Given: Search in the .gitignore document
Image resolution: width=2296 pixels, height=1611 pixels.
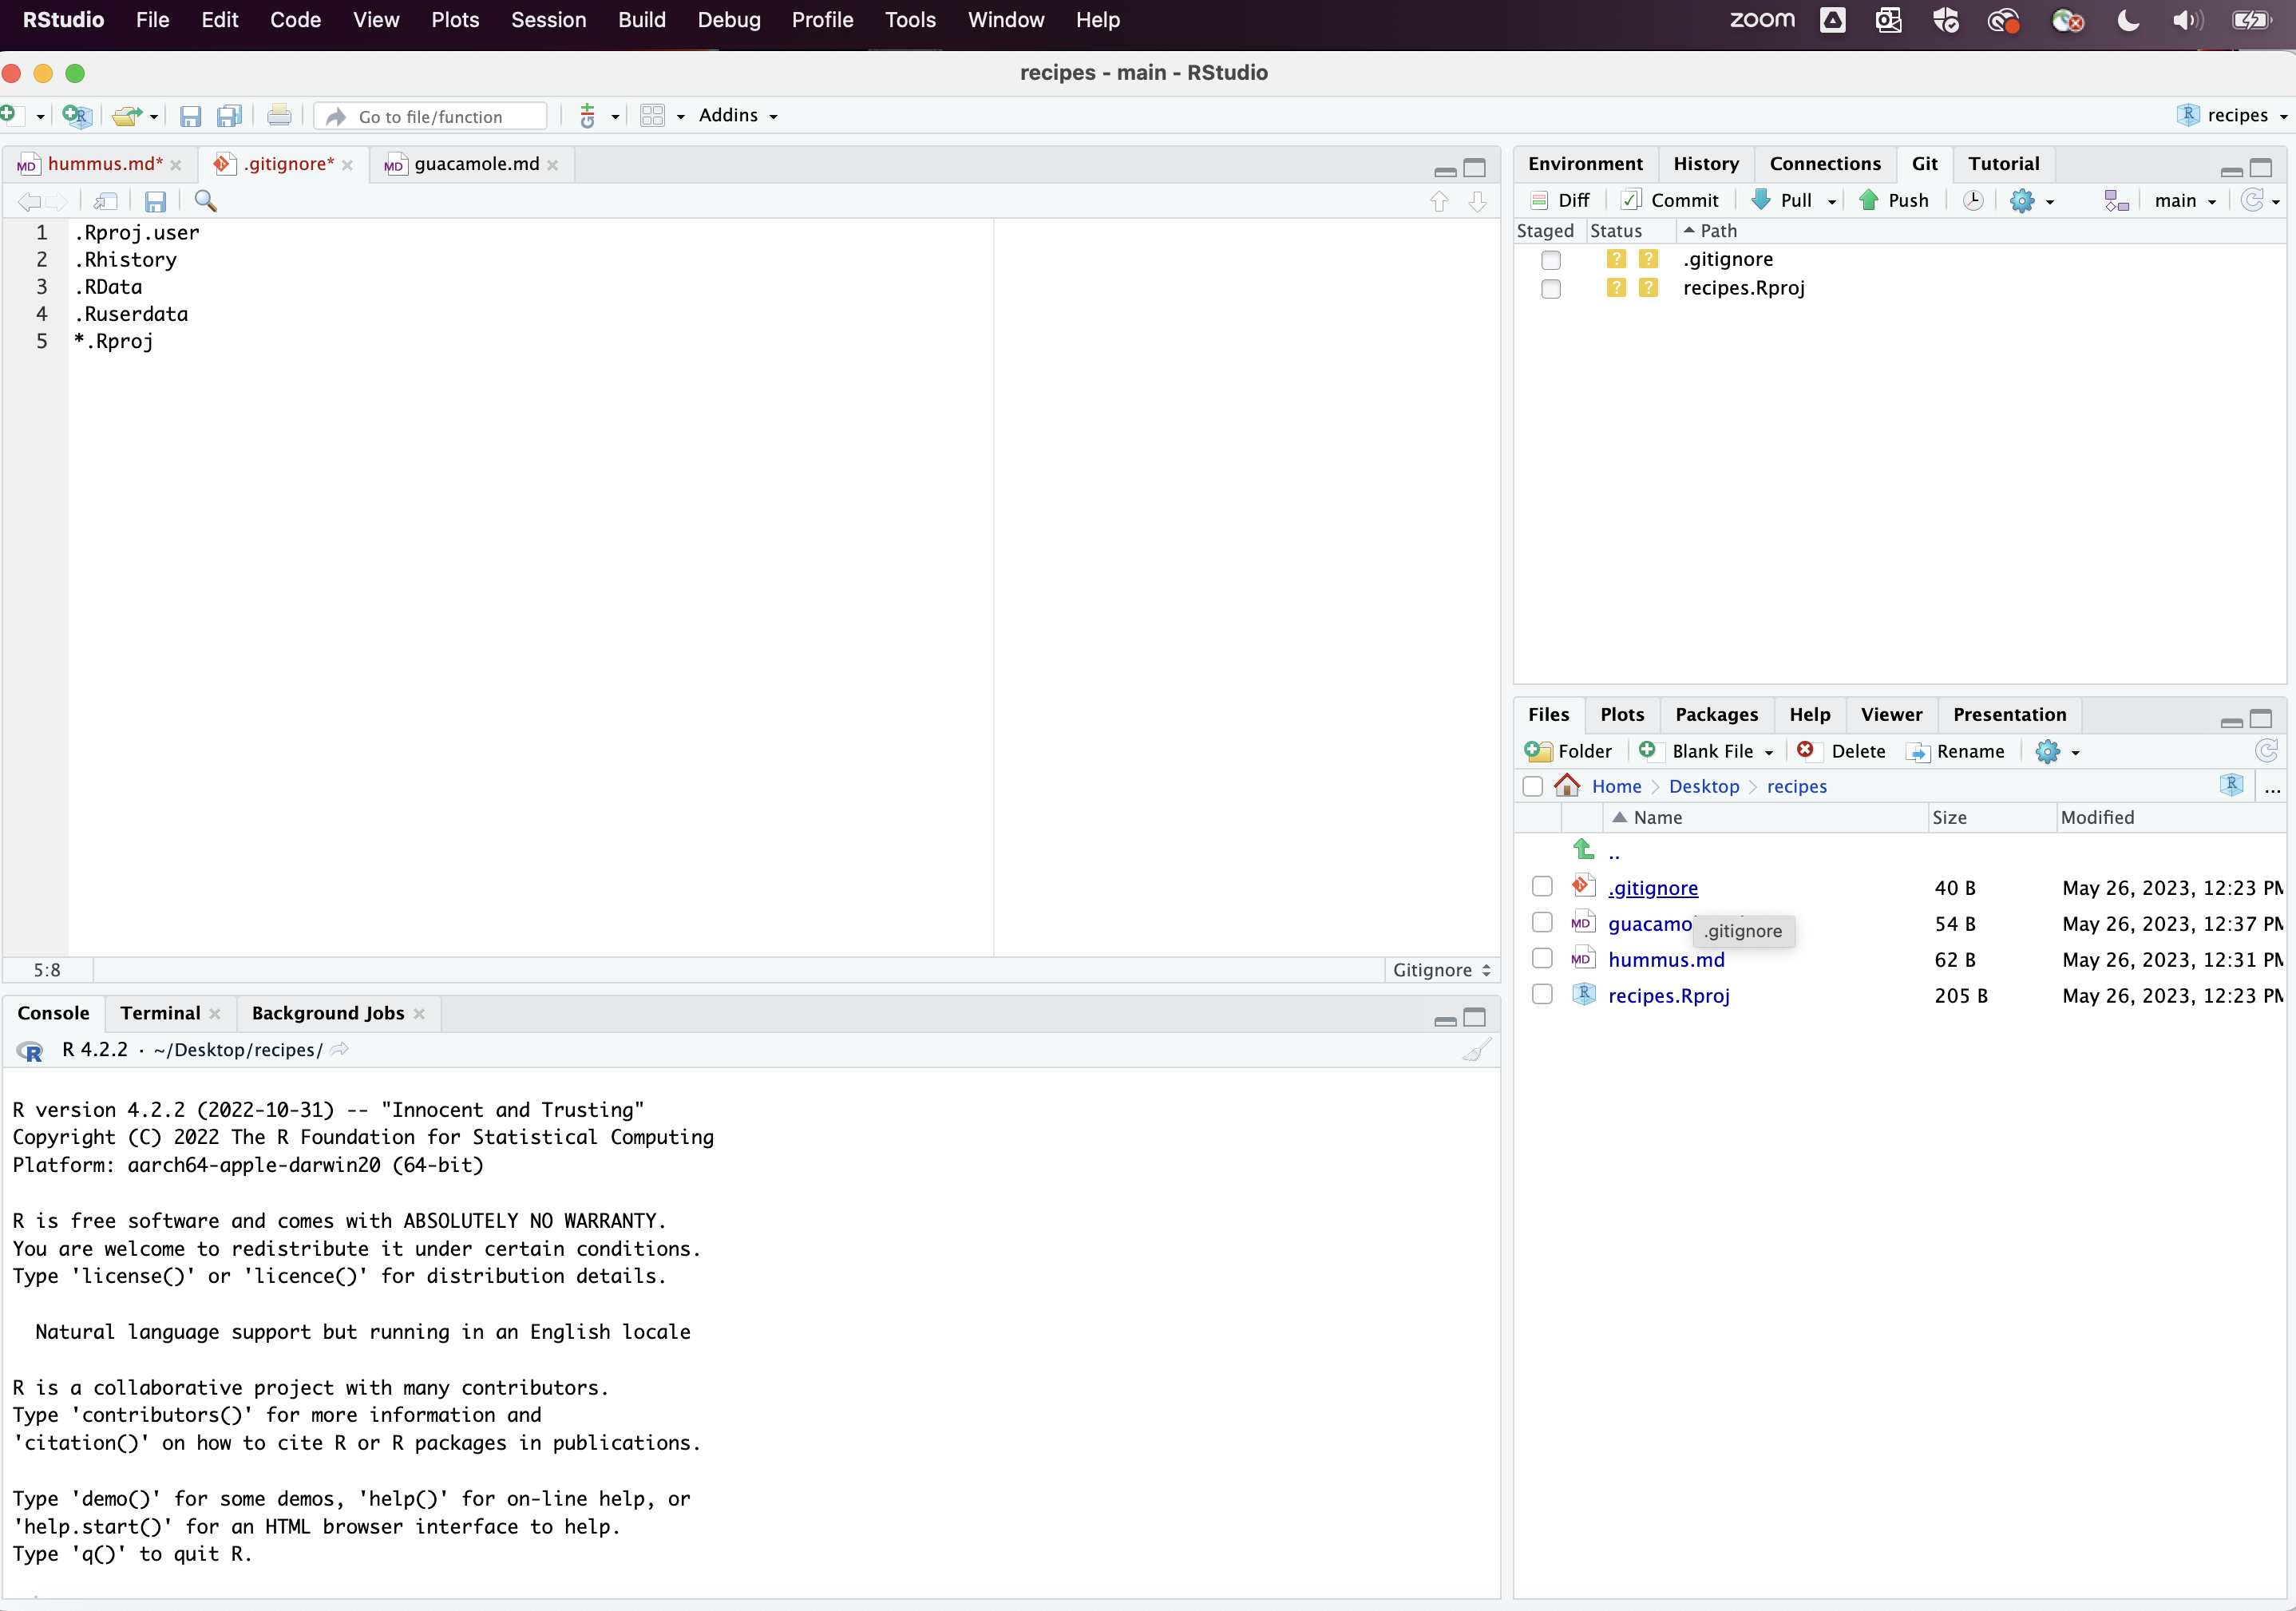Looking at the screenshot, I should coord(205,201).
